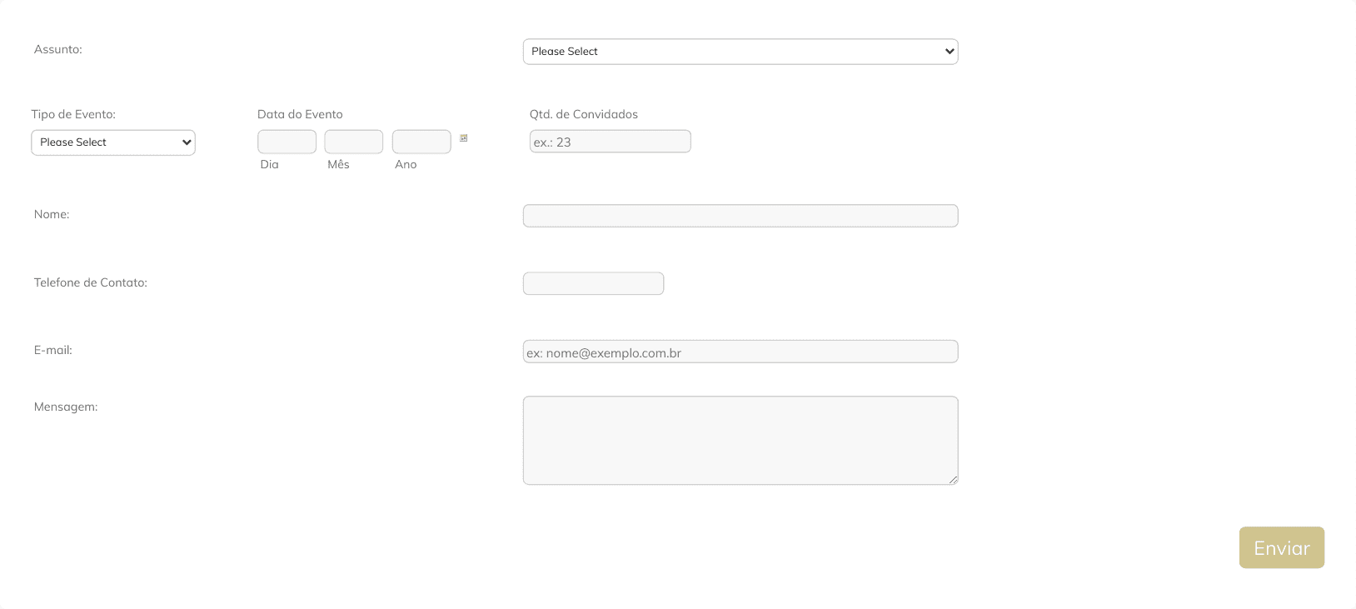Focus the Mês date field
The width and height of the screenshot is (1356, 609).
pos(353,142)
